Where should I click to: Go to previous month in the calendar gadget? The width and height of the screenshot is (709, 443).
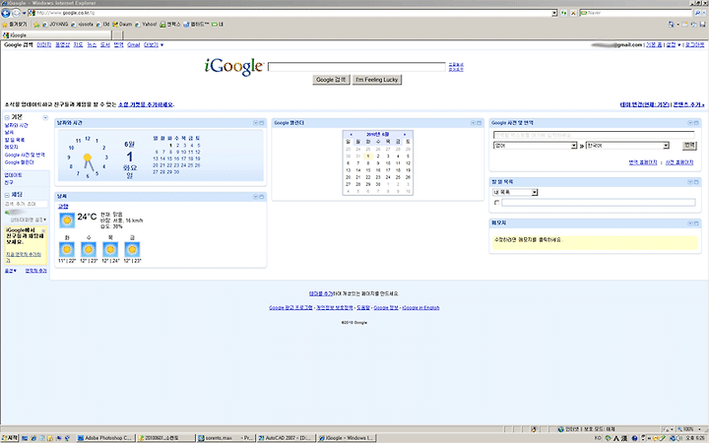pos(351,134)
